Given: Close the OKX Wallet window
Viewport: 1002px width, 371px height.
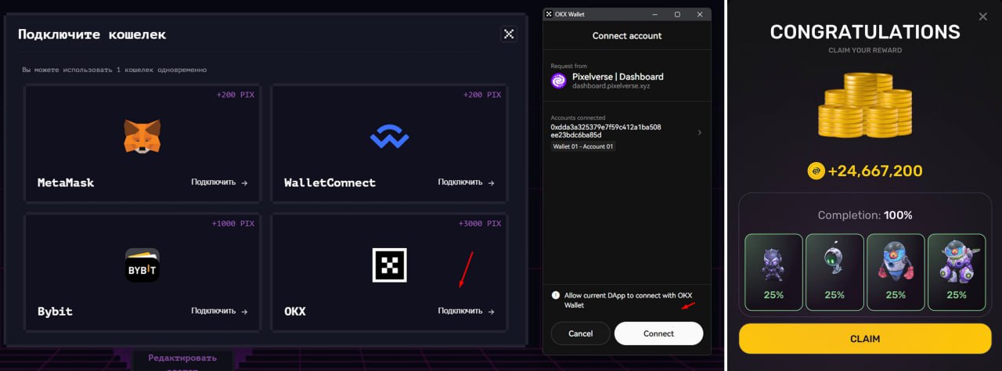Looking at the screenshot, I should (x=700, y=14).
